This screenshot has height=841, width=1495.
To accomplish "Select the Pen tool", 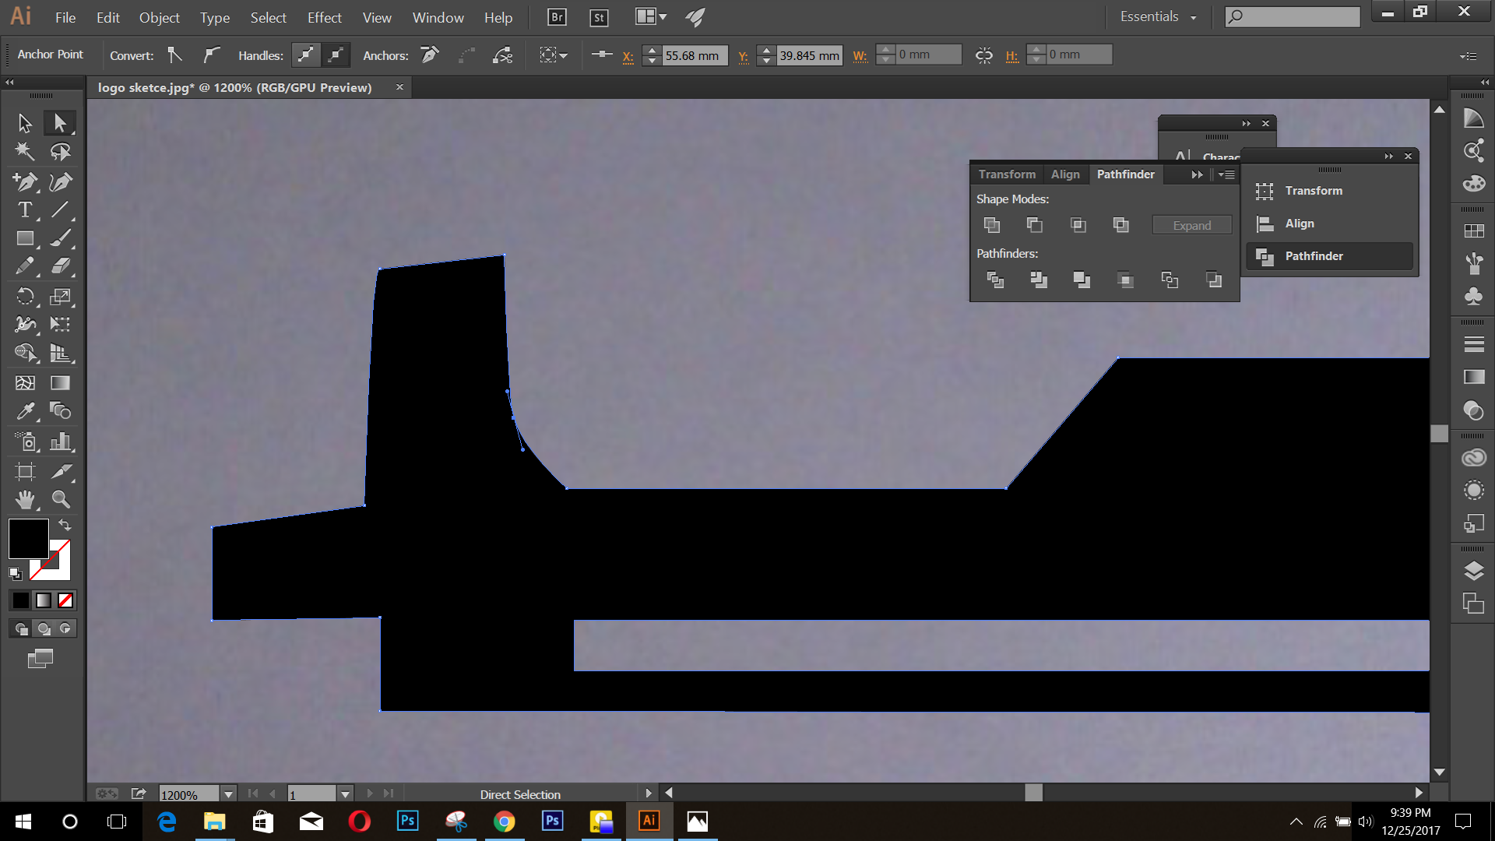I will [x=25, y=181].
